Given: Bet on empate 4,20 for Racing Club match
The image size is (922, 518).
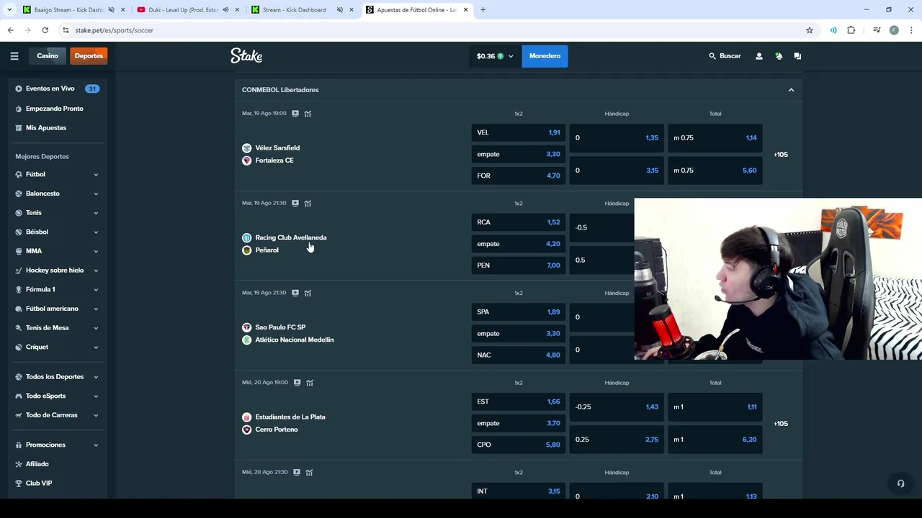Looking at the screenshot, I should [519, 244].
